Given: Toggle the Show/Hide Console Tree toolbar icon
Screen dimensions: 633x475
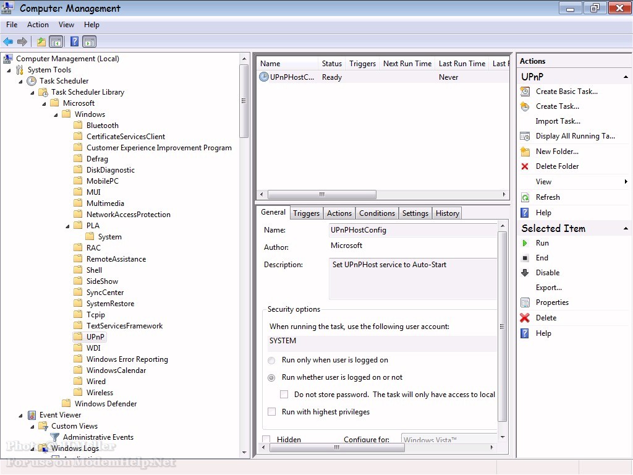Looking at the screenshot, I should [56, 41].
